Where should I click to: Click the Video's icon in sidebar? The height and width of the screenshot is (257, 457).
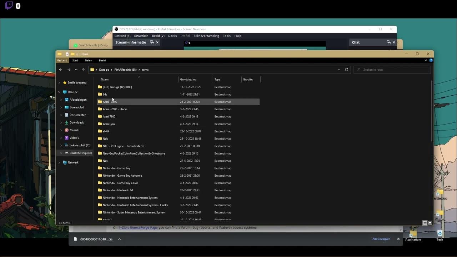(x=66, y=138)
